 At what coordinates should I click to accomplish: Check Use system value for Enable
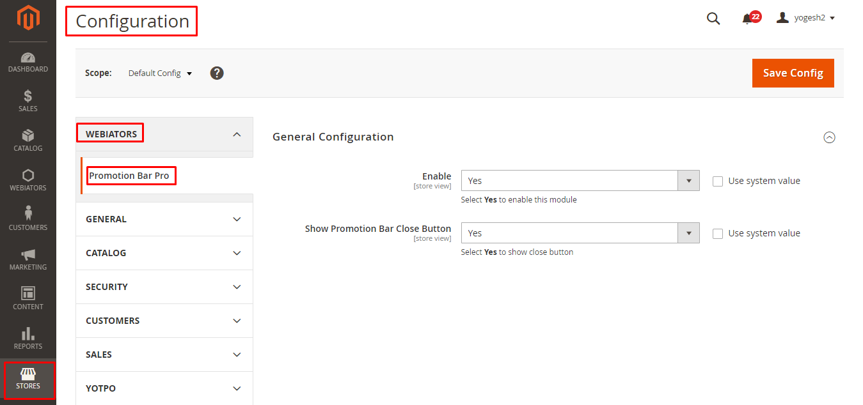[718, 181]
